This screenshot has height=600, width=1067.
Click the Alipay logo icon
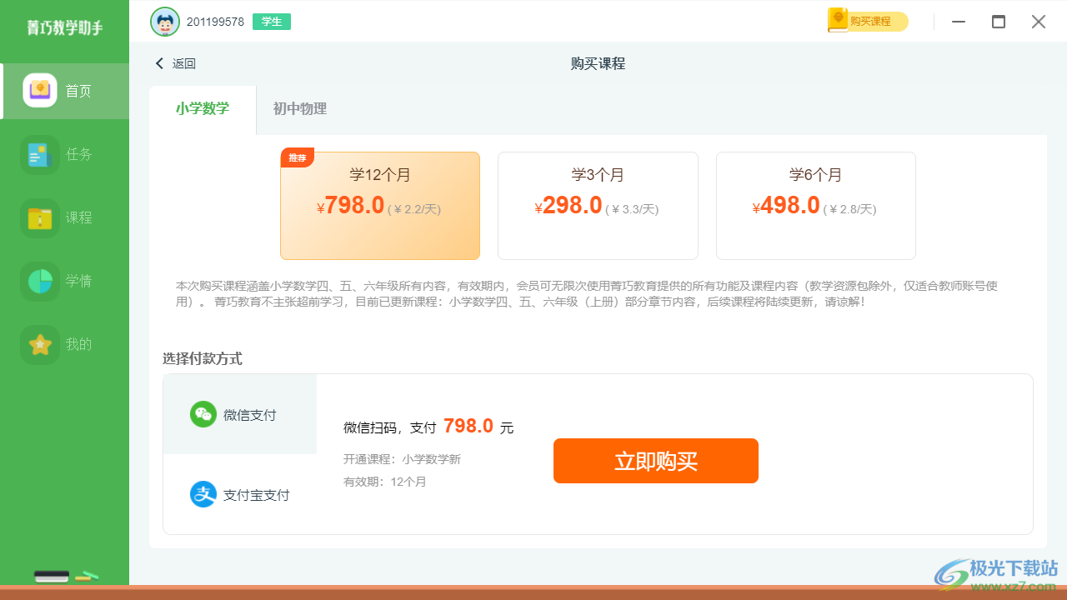[203, 494]
